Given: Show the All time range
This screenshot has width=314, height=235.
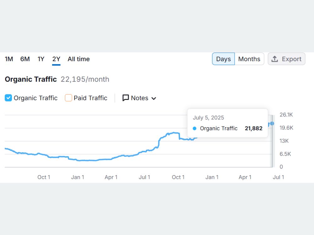Looking at the screenshot, I should [x=78, y=59].
